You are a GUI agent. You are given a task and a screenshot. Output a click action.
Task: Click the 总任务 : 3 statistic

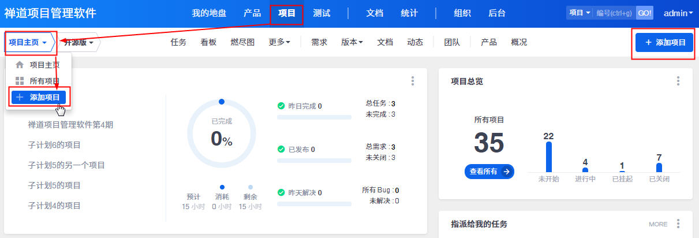pyautogui.click(x=380, y=103)
